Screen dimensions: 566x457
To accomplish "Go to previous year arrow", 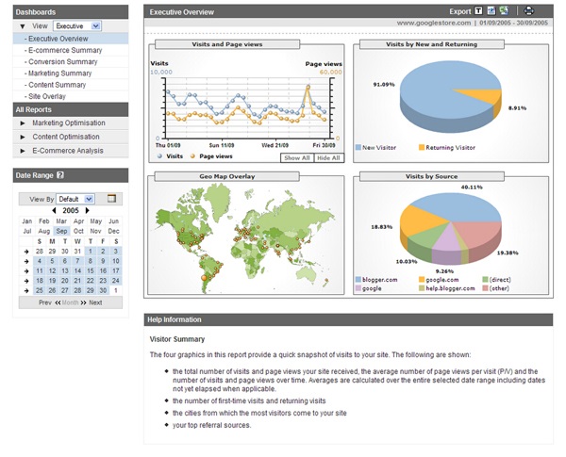I will 54,210.
